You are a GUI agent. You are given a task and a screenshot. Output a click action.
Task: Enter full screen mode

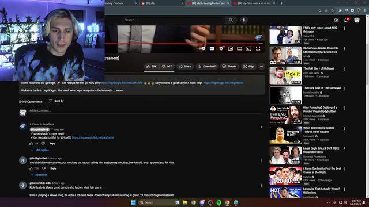tap(258, 48)
